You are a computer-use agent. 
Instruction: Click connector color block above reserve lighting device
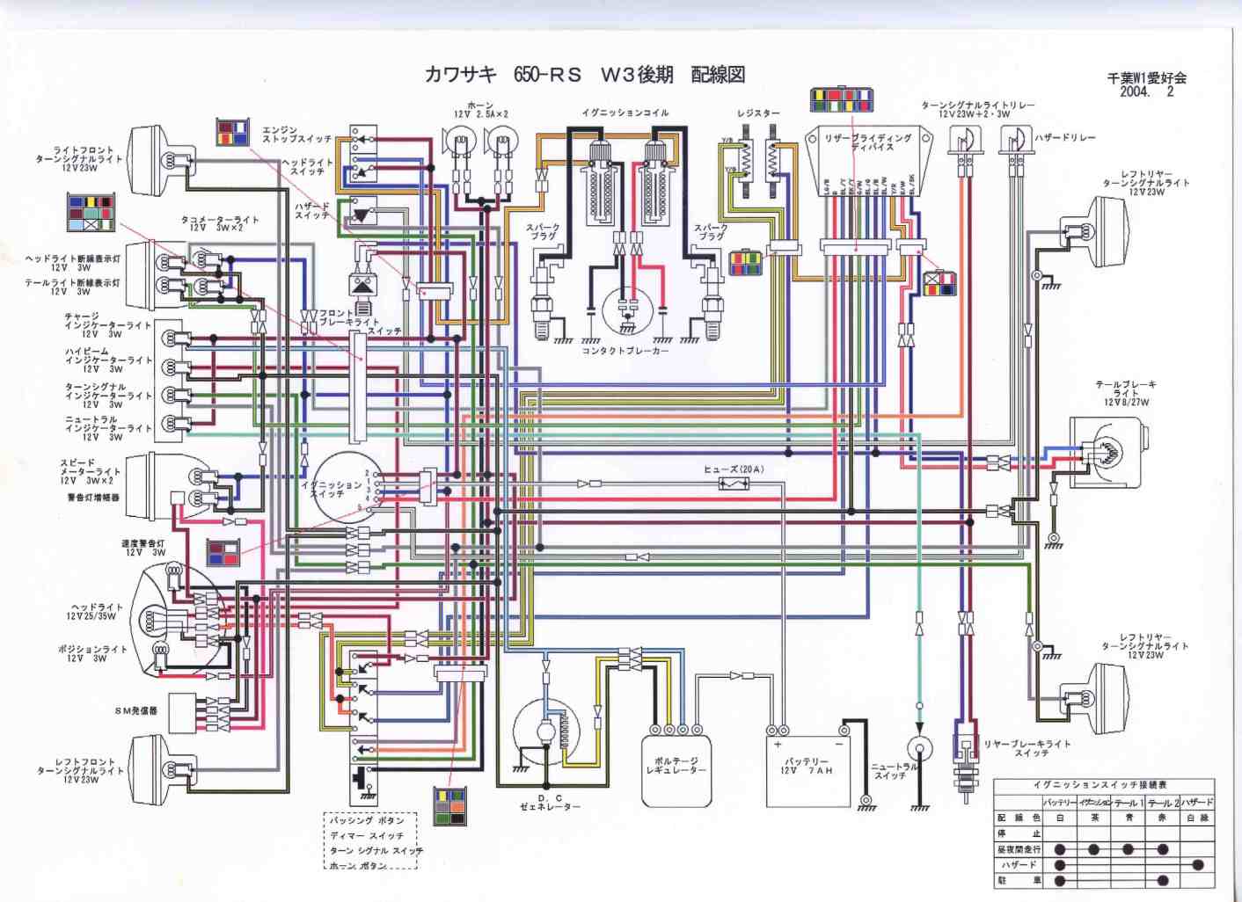(841, 99)
